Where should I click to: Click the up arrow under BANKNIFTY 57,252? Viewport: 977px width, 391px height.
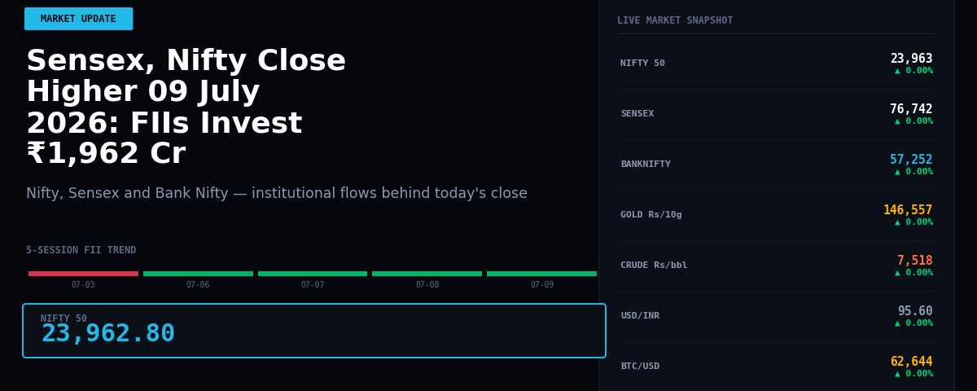tap(898, 172)
